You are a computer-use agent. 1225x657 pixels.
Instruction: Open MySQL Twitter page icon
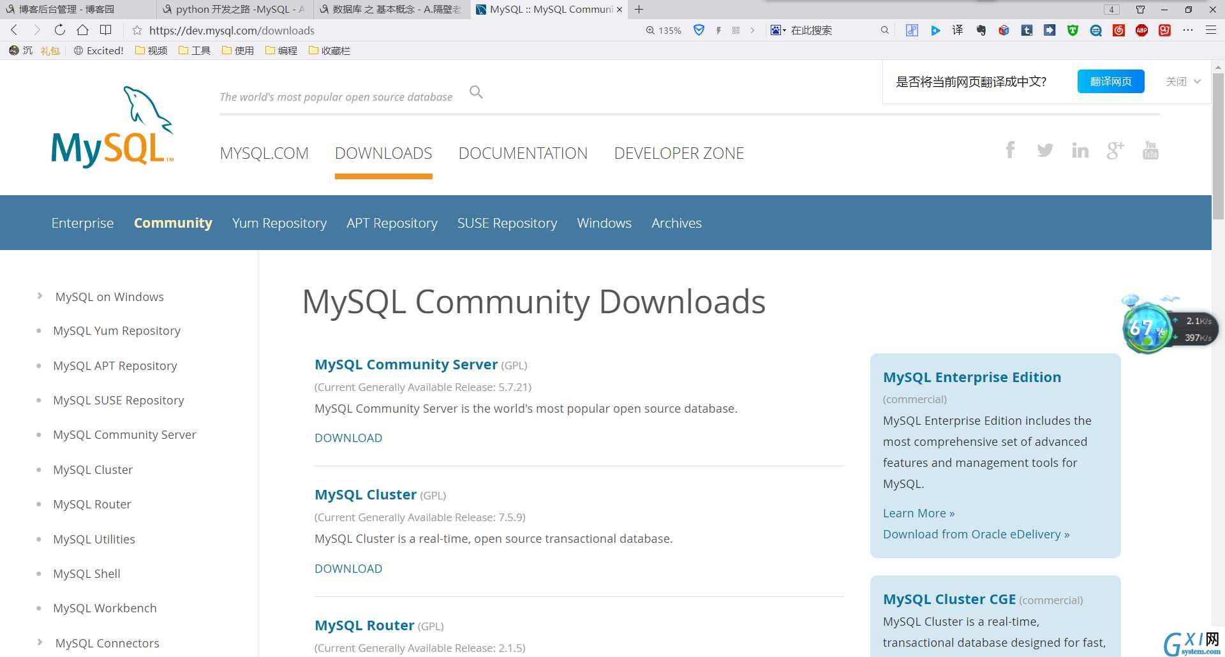(x=1045, y=150)
